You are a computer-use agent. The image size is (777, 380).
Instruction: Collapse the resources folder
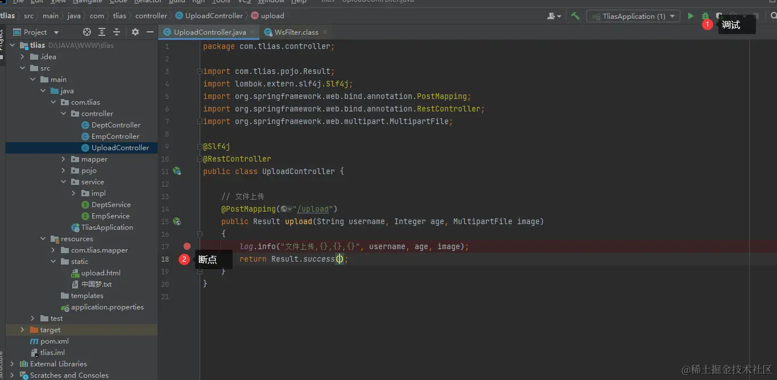[x=43, y=238]
